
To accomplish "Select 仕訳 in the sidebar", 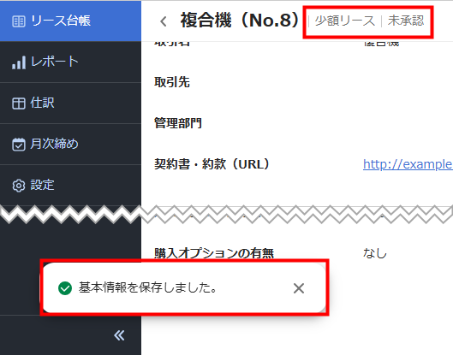I will [70, 104].
